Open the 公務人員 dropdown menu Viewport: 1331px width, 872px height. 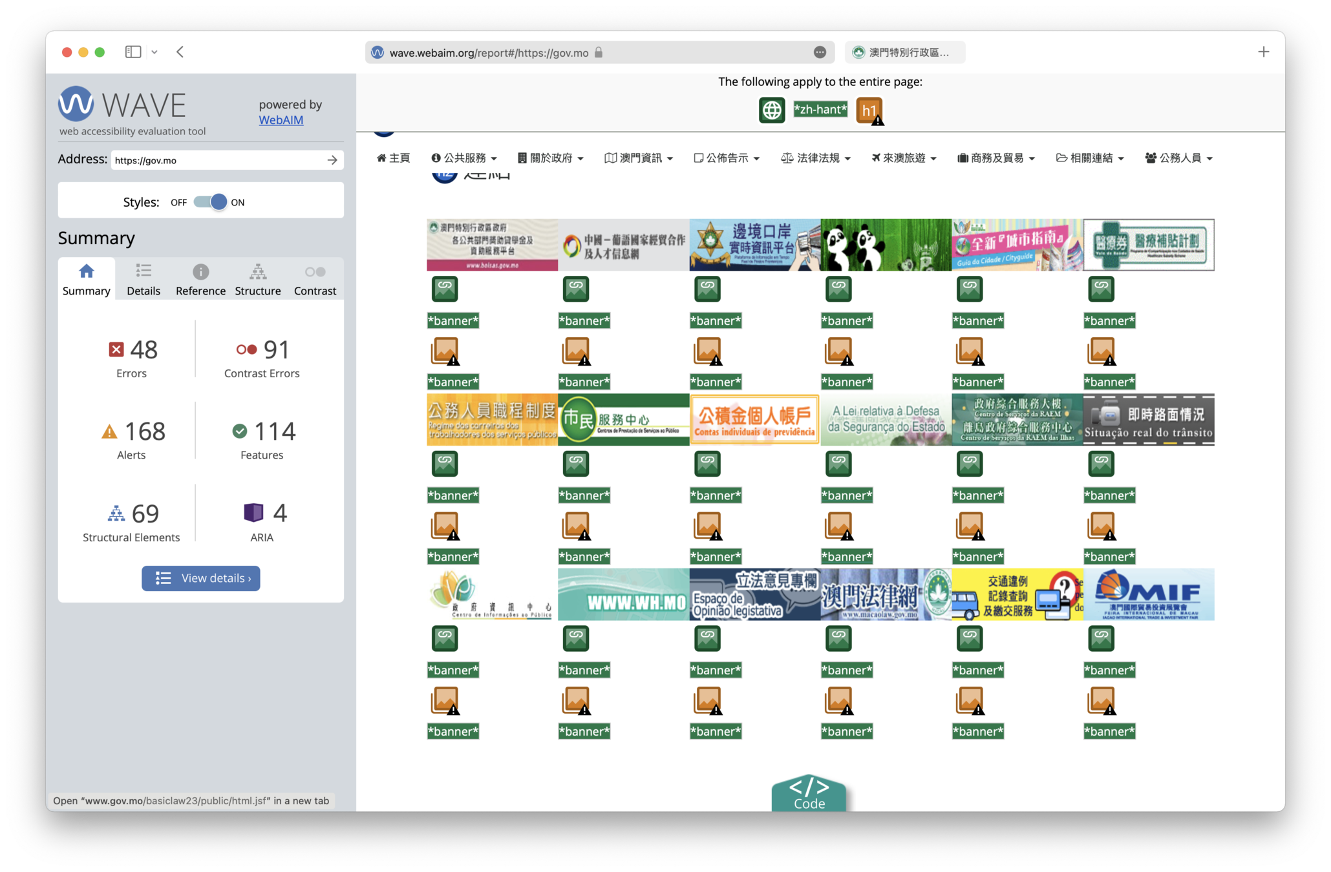1178,158
